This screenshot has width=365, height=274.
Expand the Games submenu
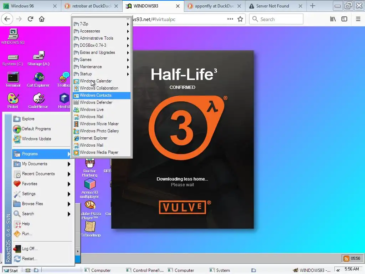tap(102, 60)
